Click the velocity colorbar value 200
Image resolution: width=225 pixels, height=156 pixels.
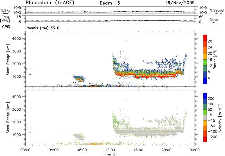click(211, 99)
